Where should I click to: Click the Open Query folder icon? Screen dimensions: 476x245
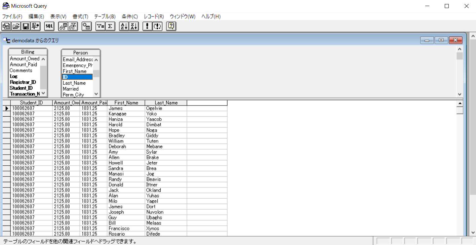click(16, 26)
